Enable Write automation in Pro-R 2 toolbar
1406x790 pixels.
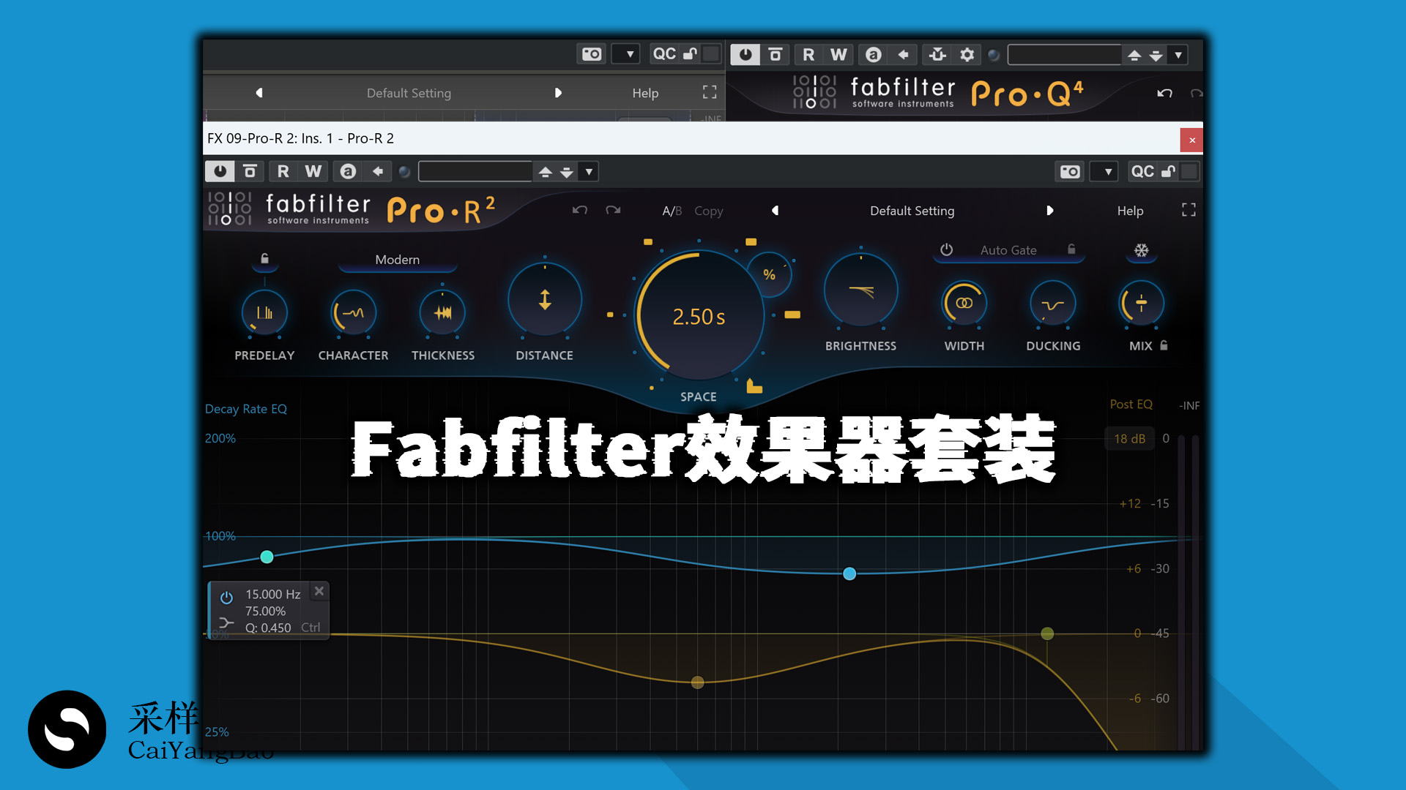click(x=313, y=171)
